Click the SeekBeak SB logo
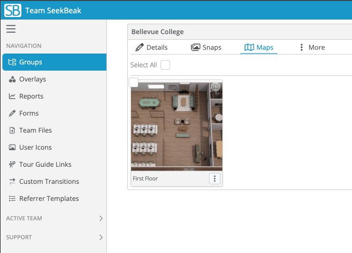Viewport: 352px width, 253px height. point(13,10)
